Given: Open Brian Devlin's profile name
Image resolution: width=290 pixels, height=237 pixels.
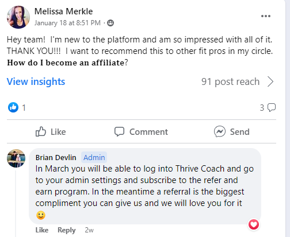Looking at the screenshot, I should pyautogui.click(x=56, y=158).
